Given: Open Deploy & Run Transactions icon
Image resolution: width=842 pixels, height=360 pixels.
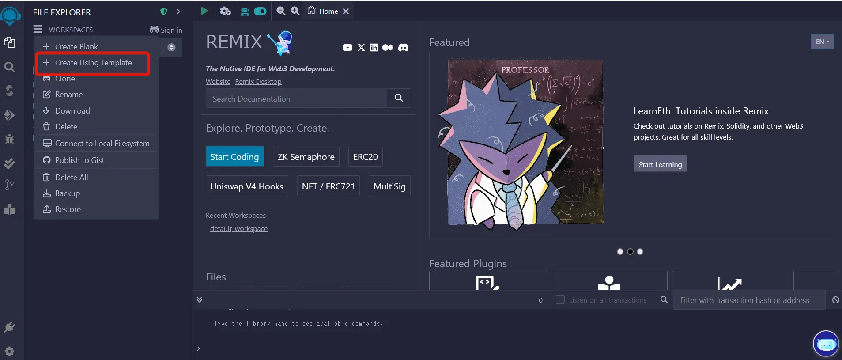Looking at the screenshot, I should pos(9,115).
